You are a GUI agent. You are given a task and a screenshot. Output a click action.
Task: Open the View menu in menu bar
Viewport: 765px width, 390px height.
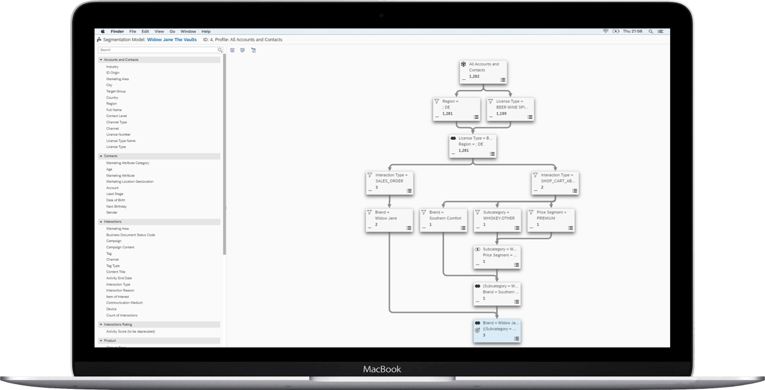159,32
